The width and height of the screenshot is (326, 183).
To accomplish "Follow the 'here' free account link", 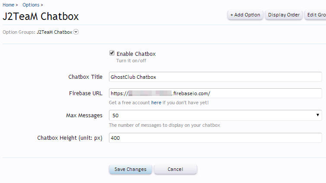I will (x=156, y=103).
